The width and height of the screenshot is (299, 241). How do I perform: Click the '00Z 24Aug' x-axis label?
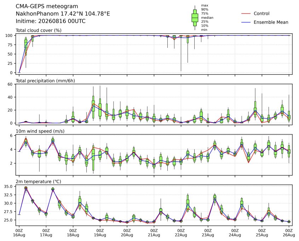(x=235, y=233)
